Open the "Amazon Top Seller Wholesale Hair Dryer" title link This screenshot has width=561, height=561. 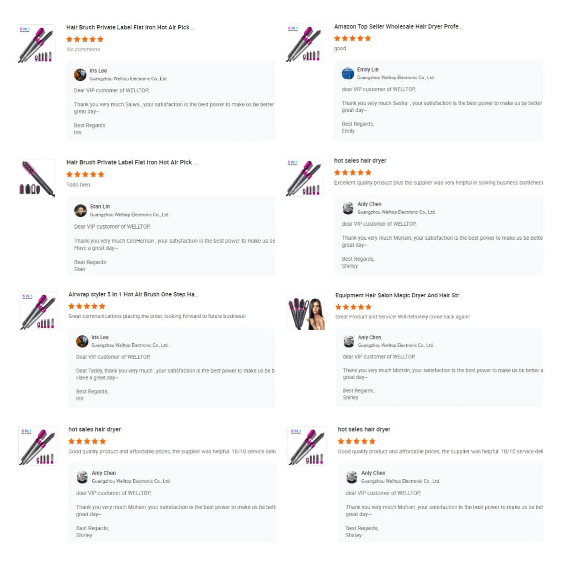pyautogui.click(x=397, y=27)
